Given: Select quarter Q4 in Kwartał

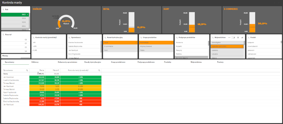Looking at the screenshot, I should (16, 51).
